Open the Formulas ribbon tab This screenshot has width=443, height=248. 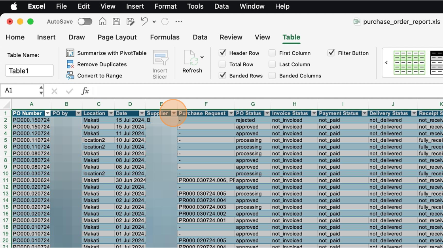(165, 37)
